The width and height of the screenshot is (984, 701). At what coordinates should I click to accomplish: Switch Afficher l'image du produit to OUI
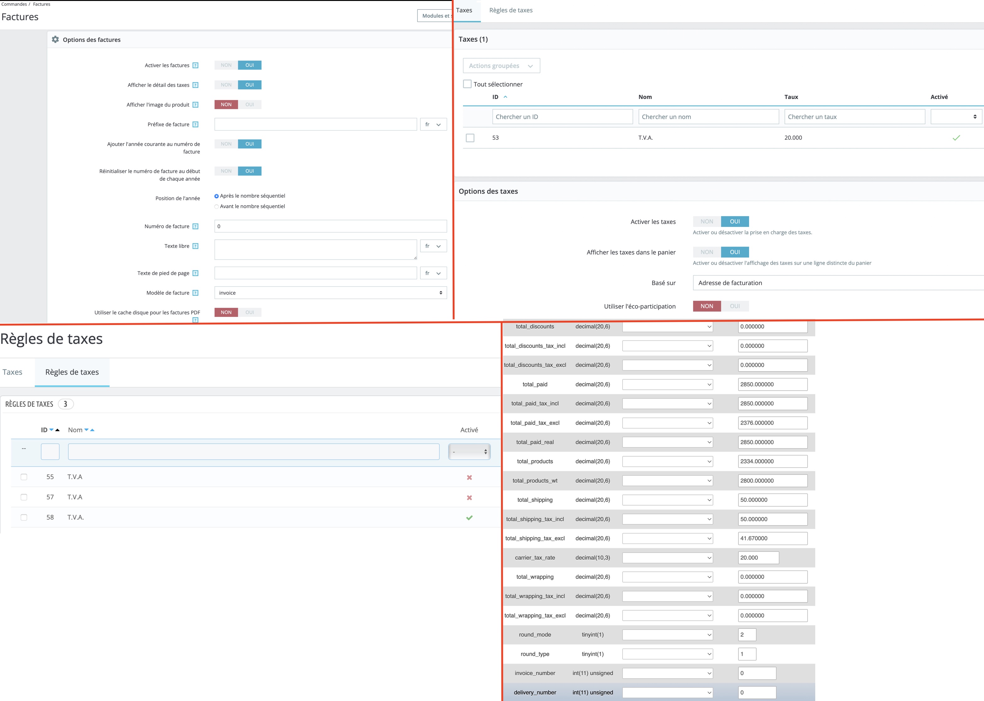[x=249, y=104]
